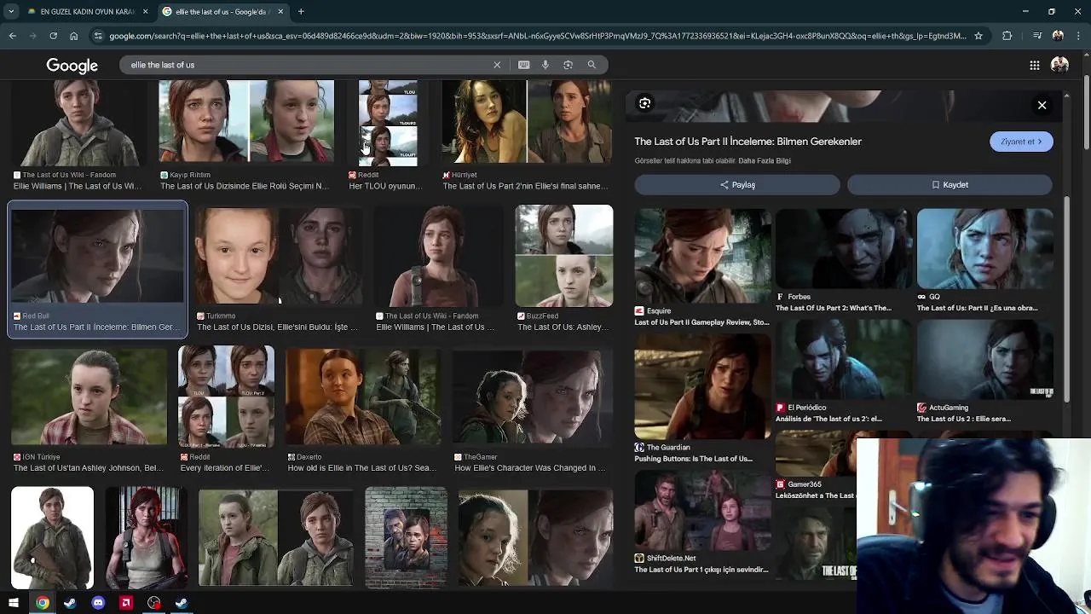Open the Red Bull result thumbnail
This screenshot has width=1091, height=614.
click(x=97, y=254)
